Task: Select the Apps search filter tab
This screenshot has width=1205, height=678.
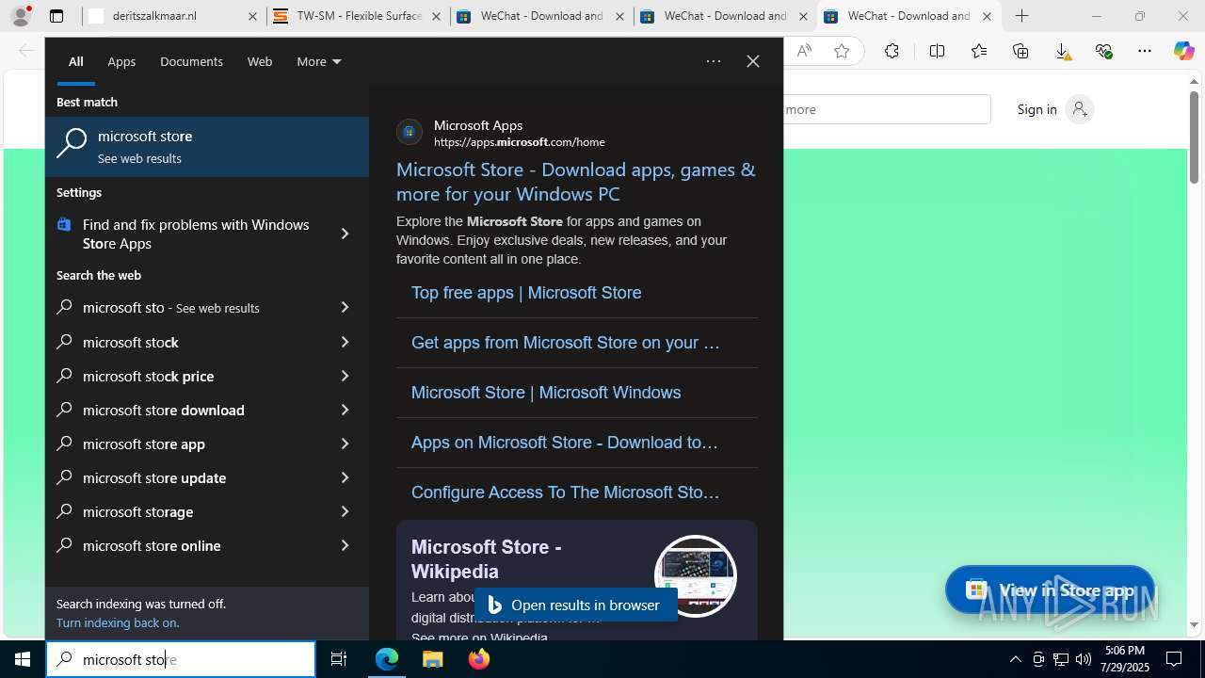Action: (x=121, y=61)
